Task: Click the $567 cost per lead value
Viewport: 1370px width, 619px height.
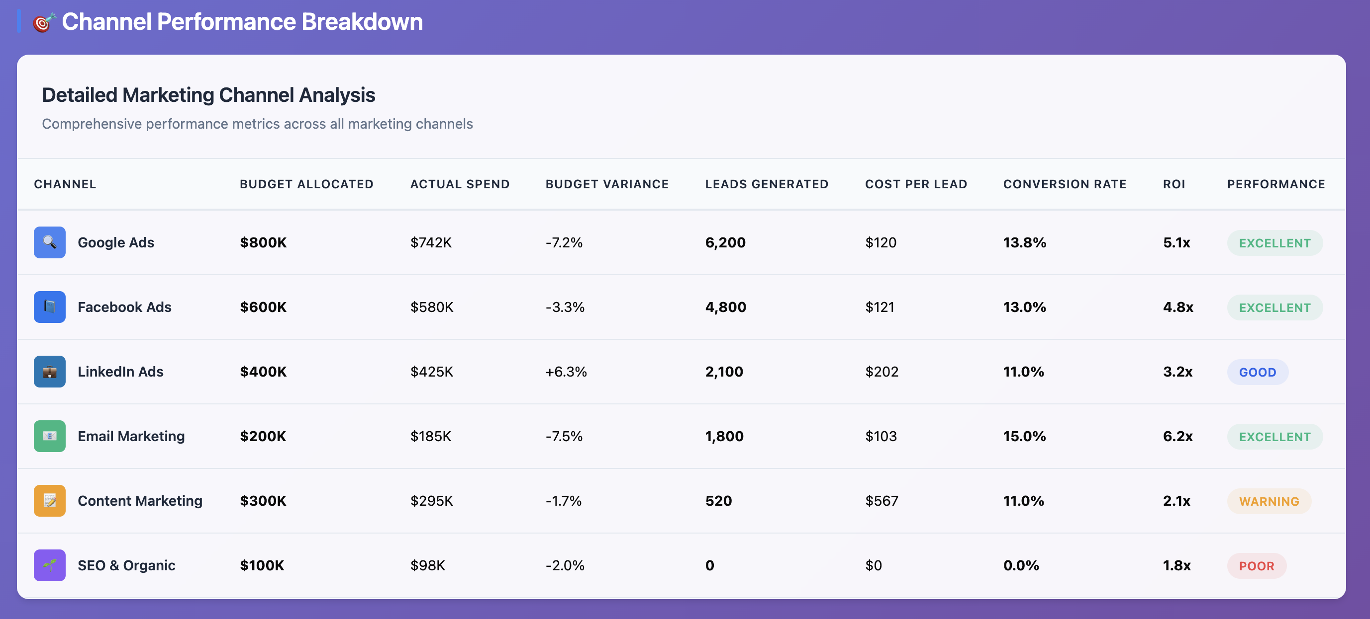Action: tap(882, 500)
